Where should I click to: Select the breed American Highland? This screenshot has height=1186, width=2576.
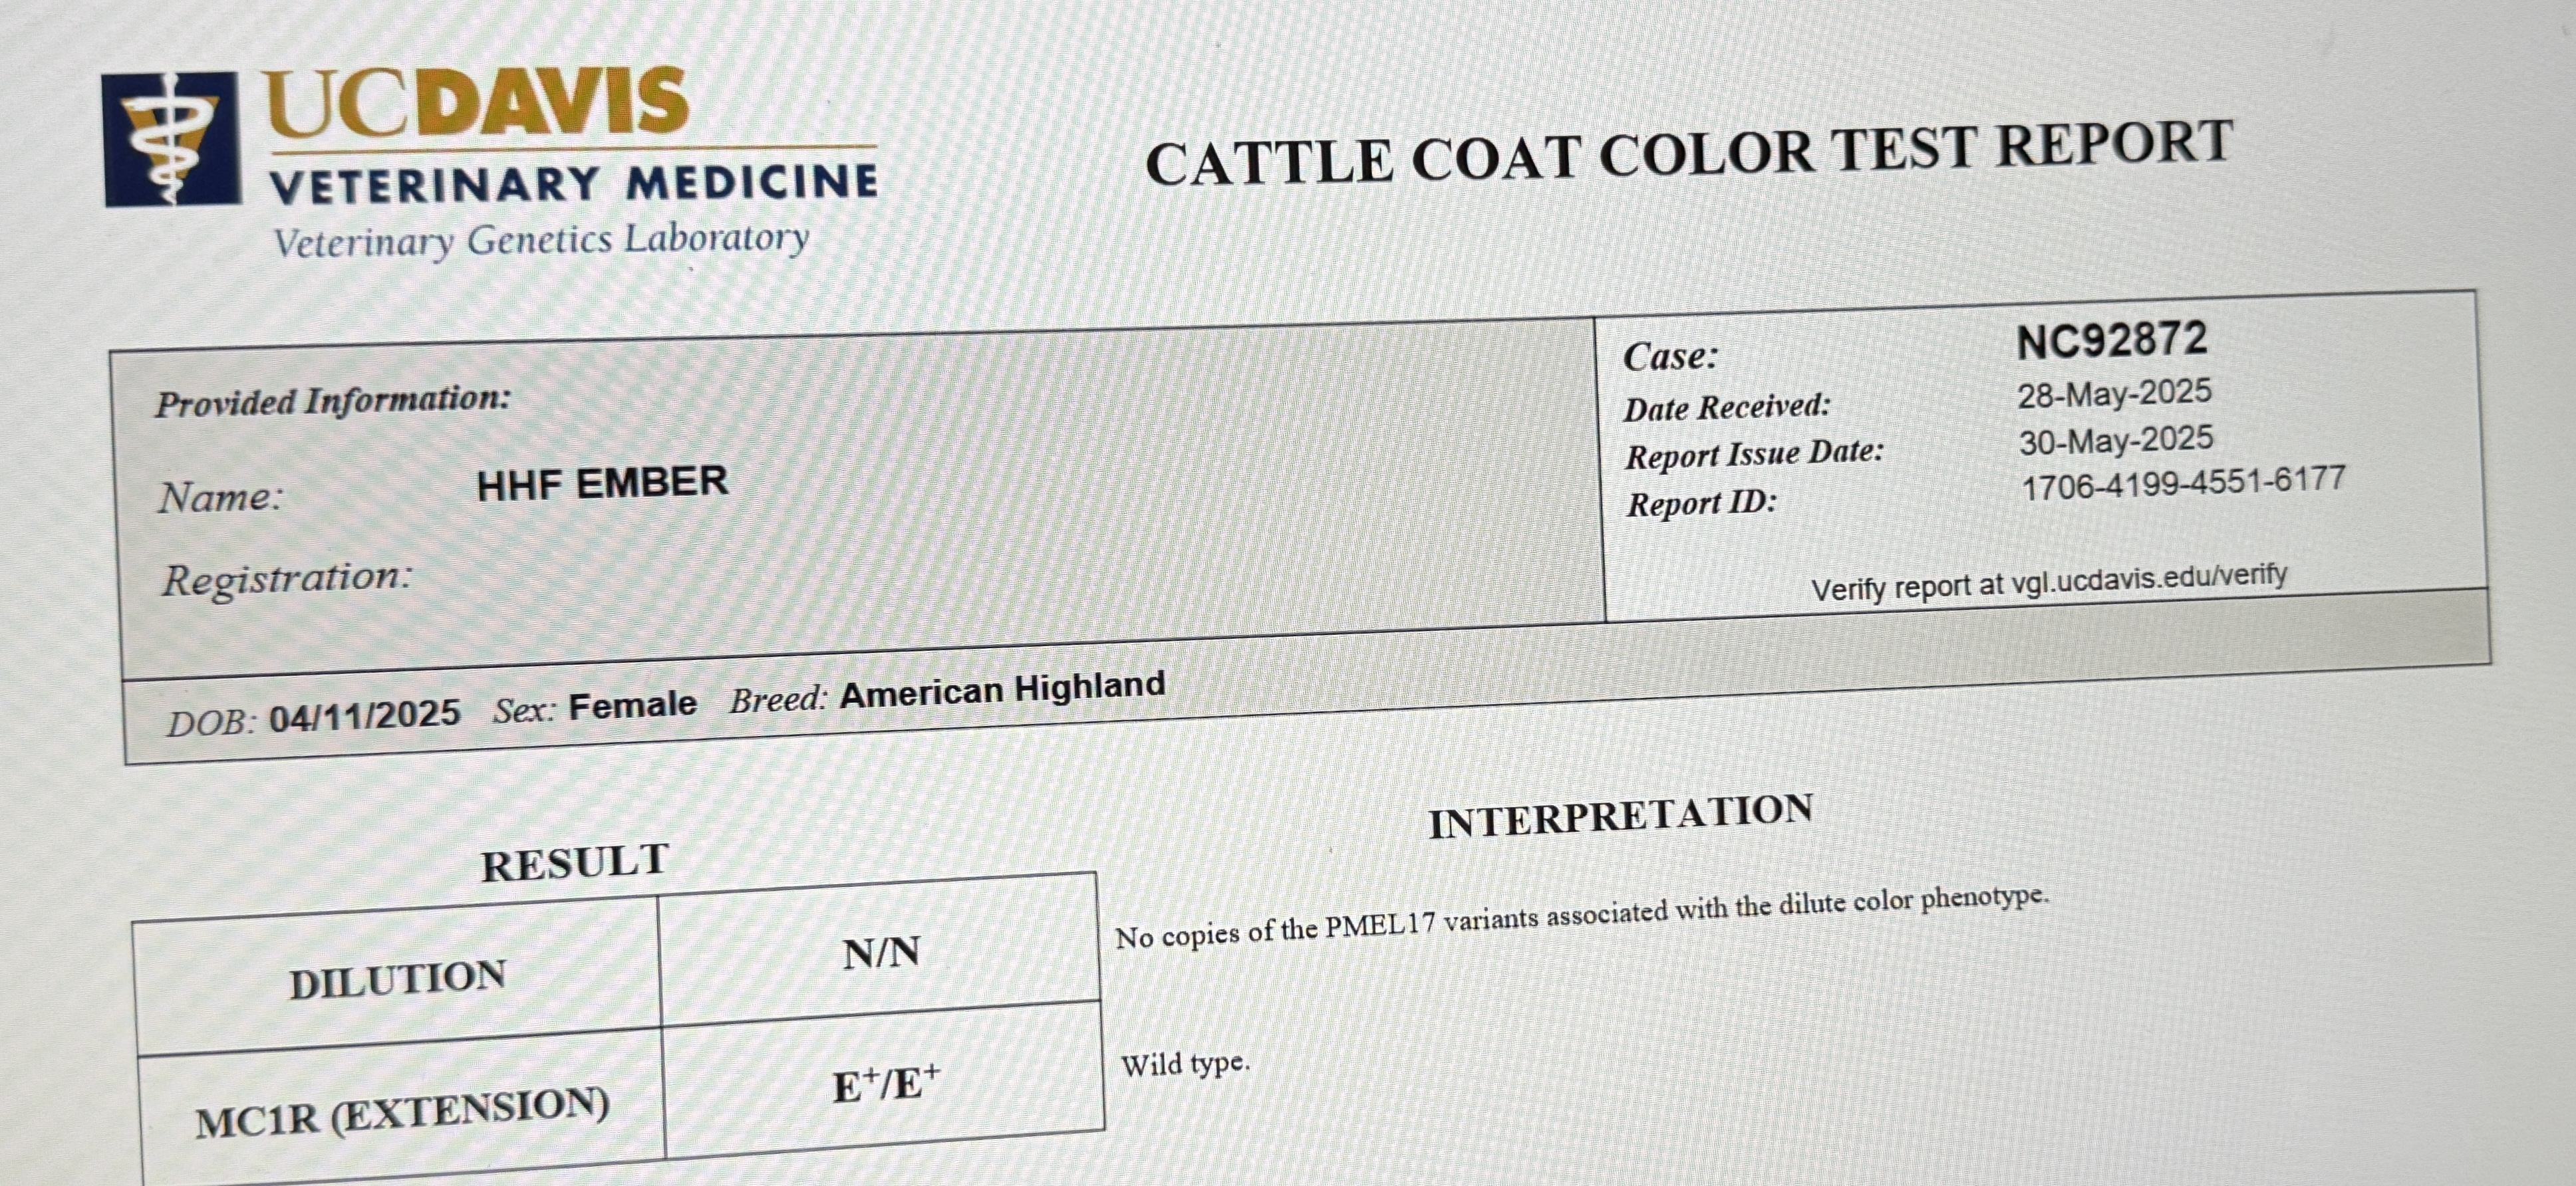(1002, 689)
